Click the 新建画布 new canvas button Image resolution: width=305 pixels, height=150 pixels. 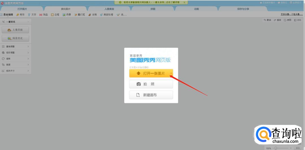[151, 95]
